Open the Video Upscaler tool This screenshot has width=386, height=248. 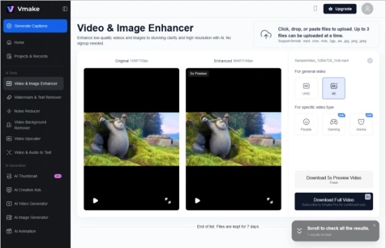tap(33, 139)
